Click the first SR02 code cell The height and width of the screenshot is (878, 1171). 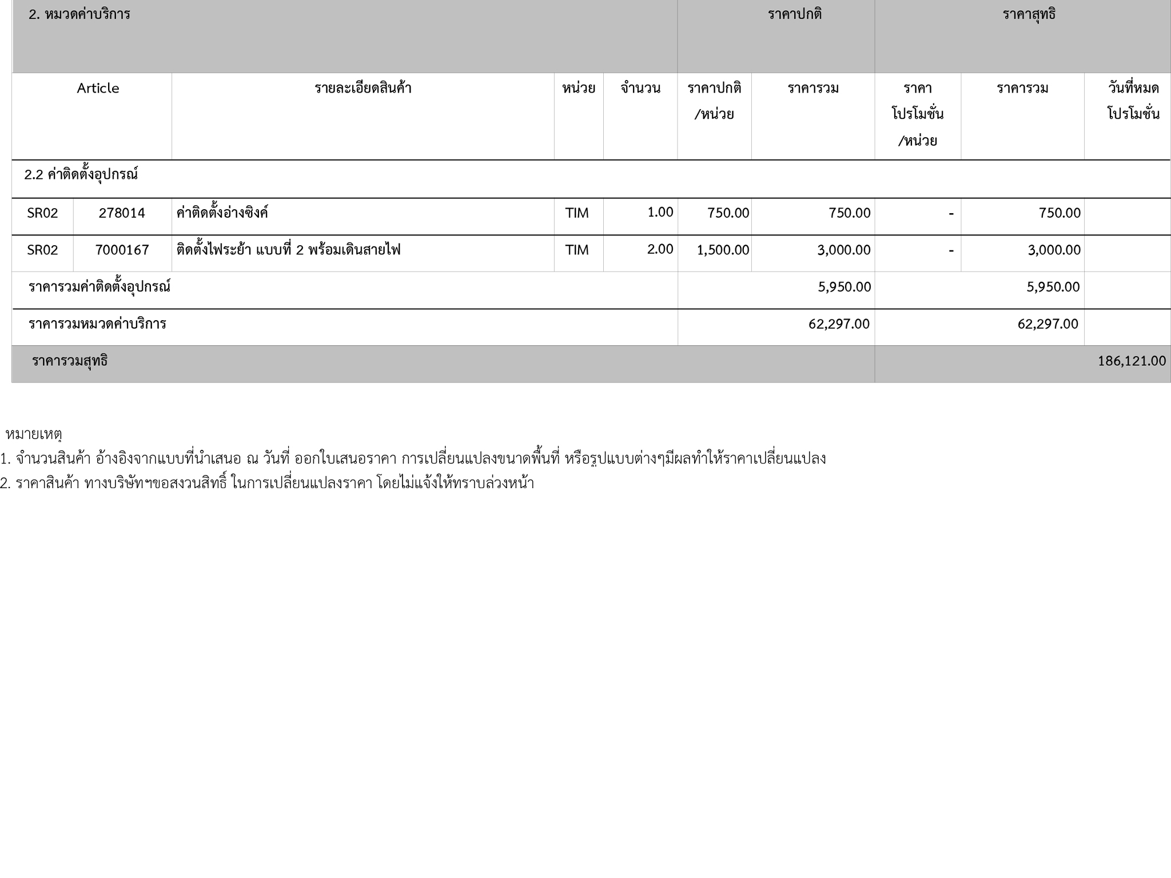[42, 213]
